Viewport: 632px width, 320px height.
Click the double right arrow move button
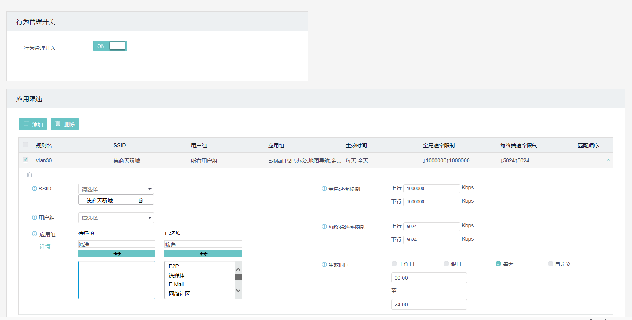coord(117,253)
